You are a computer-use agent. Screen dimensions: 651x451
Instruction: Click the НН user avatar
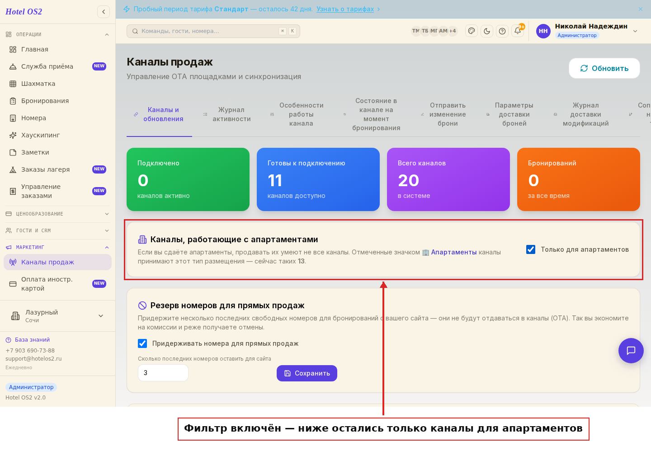point(543,31)
